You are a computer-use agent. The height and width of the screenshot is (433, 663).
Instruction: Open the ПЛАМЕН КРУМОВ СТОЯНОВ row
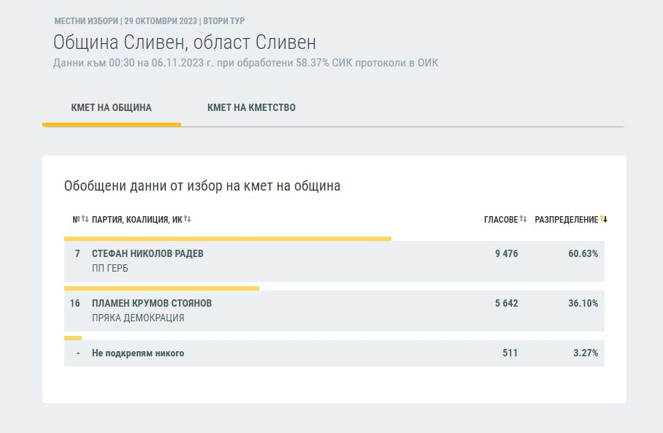pos(334,311)
